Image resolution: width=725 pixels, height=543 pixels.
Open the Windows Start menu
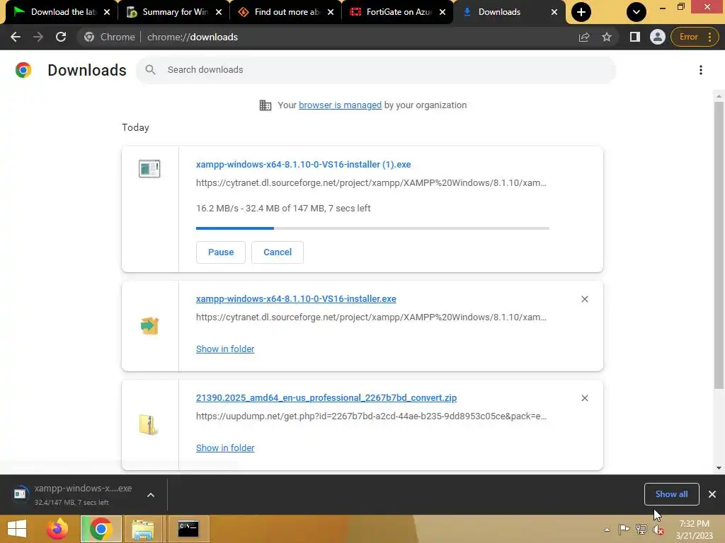pyautogui.click(x=17, y=529)
